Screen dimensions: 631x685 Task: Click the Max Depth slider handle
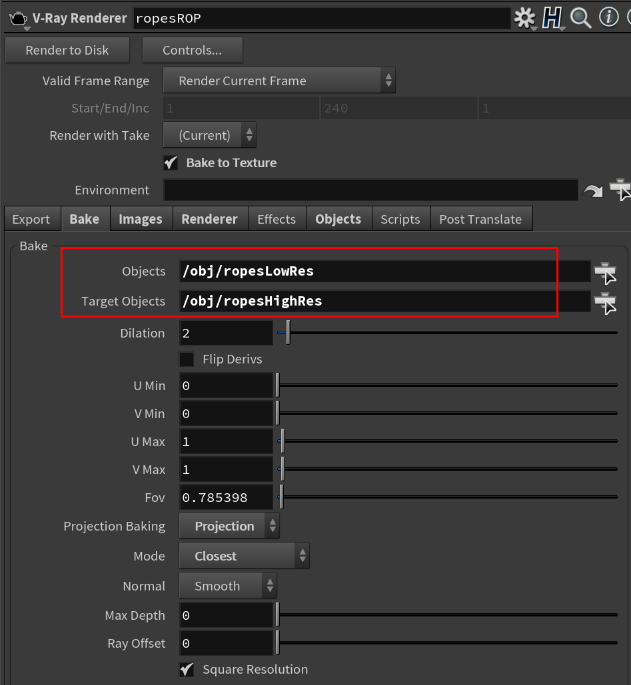[x=277, y=615]
